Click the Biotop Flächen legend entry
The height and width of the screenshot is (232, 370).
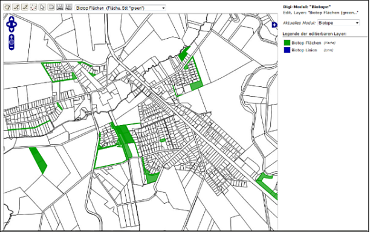point(307,43)
